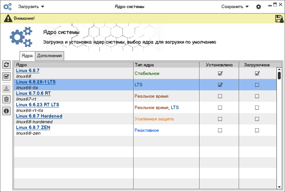Click the refresh kernel list icon
The height and width of the screenshot is (192, 285).
coord(6,65)
